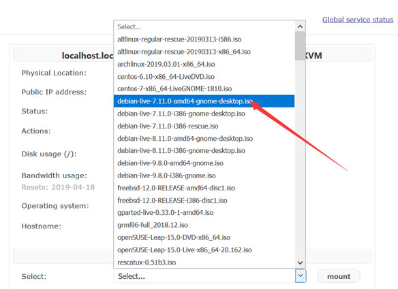Select altlinux-regular-rescue-20190313-x86_64.iso
Image resolution: width=398 pixels, height=289 pixels.
204,52
